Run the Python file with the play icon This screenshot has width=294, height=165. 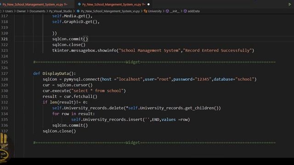[x=290, y=4]
